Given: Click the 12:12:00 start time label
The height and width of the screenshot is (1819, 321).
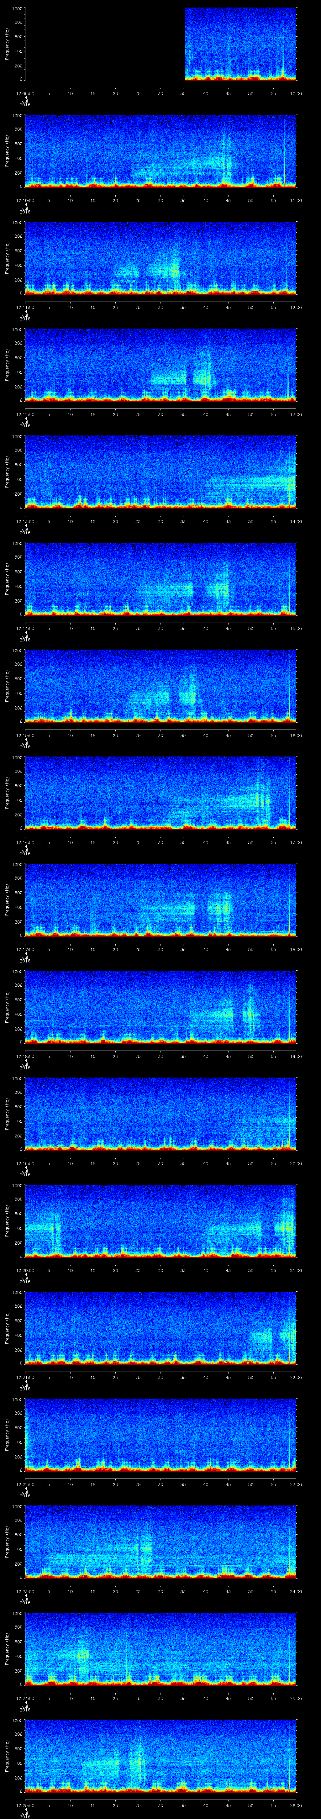Looking at the screenshot, I should click(25, 414).
